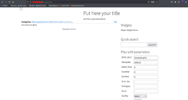This screenshot has height=100, width=188.
Task: Click the RSS link at right of navigation
Action: tap(115, 22)
